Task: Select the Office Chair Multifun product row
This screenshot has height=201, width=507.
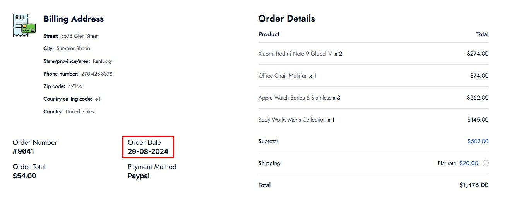Action: [x=373, y=76]
